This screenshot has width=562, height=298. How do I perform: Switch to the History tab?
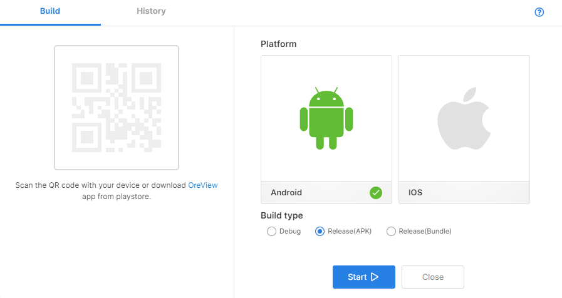coord(151,11)
